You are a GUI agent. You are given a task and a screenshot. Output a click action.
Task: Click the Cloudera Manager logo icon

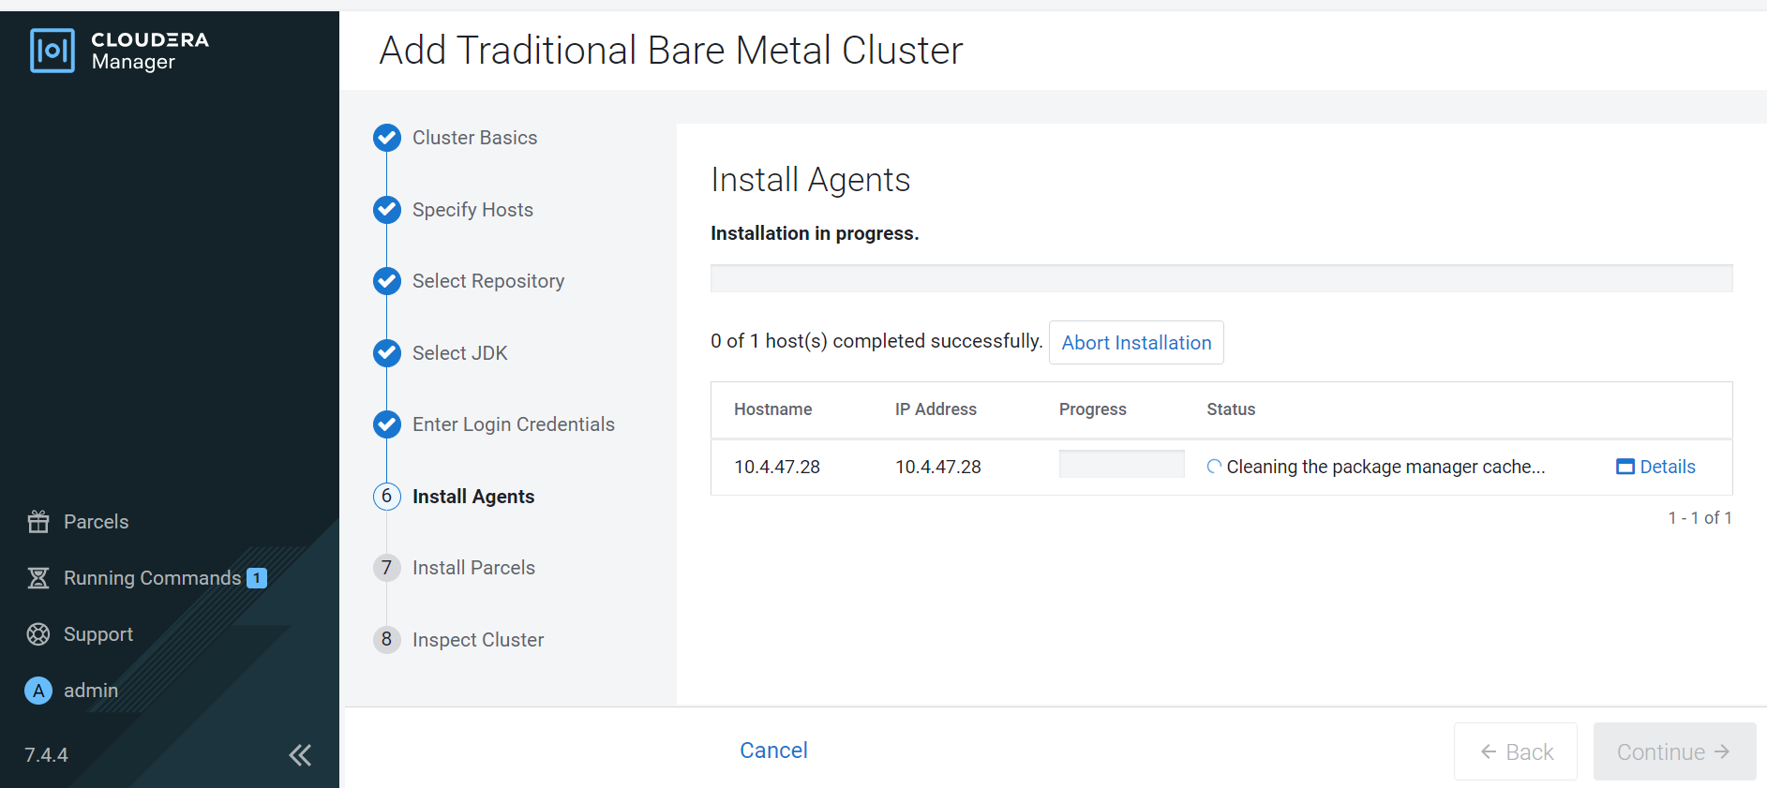click(52, 51)
